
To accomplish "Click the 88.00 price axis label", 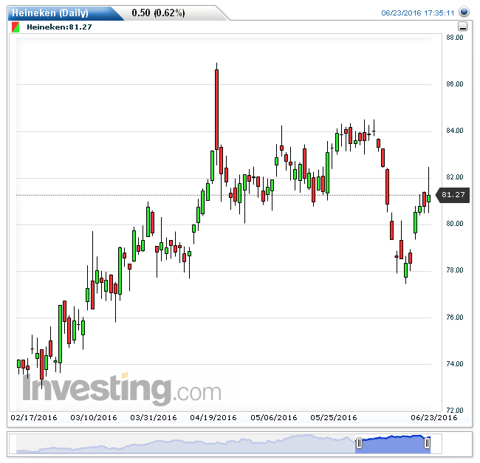I will pyautogui.click(x=455, y=38).
